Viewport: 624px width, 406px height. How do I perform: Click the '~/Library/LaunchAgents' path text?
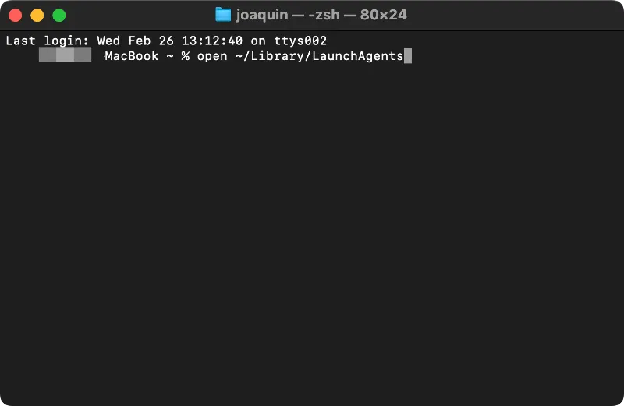coord(320,56)
